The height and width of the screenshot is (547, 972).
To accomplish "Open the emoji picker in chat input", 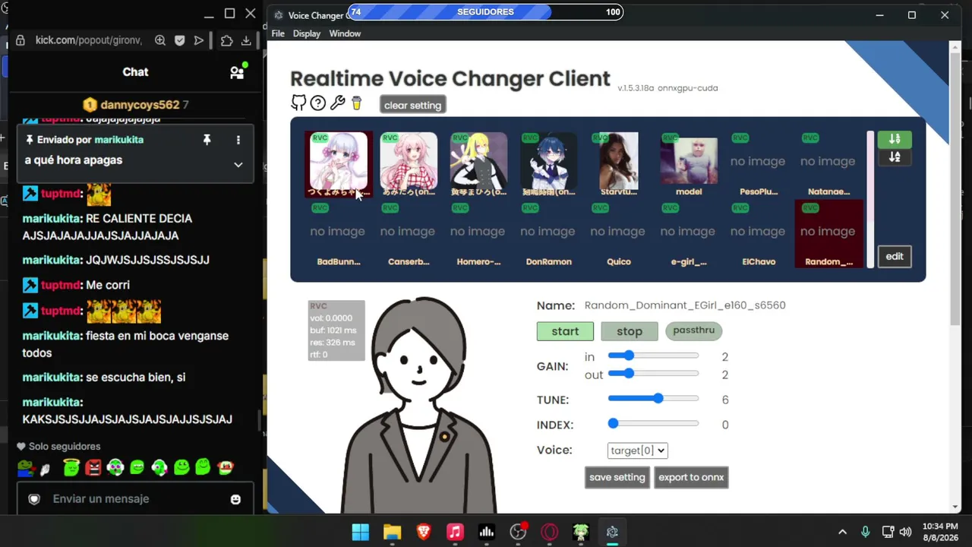I will tap(235, 499).
